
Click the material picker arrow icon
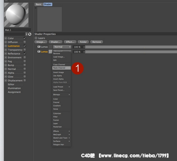[x=30, y=34]
